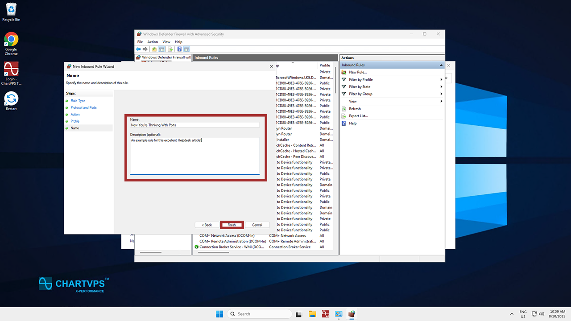Image resolution: width=571 pixels, height=321 pixels.
Task: Open File Explorer from the taskbar
Action: point(312,314)
